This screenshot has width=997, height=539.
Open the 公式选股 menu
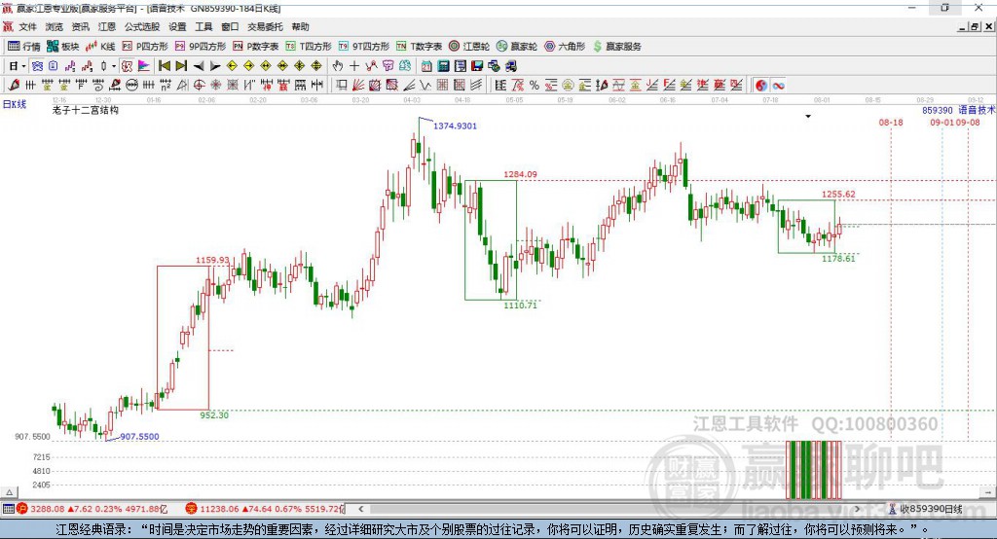coord(142,26)
